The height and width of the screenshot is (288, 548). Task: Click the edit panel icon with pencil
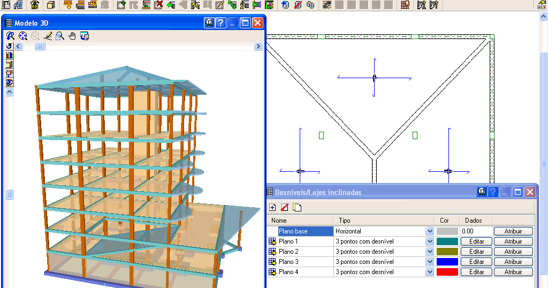tap(220, 4)
